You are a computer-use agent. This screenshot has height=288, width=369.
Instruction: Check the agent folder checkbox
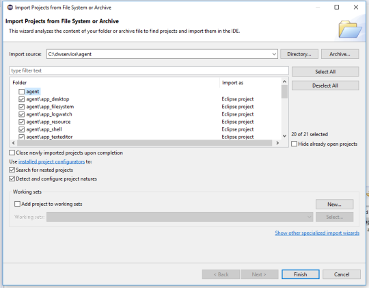pos(21,92)
